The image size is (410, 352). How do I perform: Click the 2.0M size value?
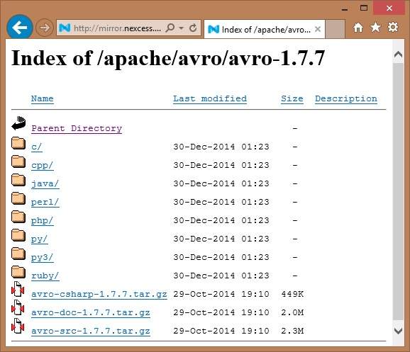[x=292, y=312]
